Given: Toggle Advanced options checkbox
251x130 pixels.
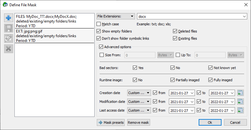Looking at the screenshot, I should (101, 47).
